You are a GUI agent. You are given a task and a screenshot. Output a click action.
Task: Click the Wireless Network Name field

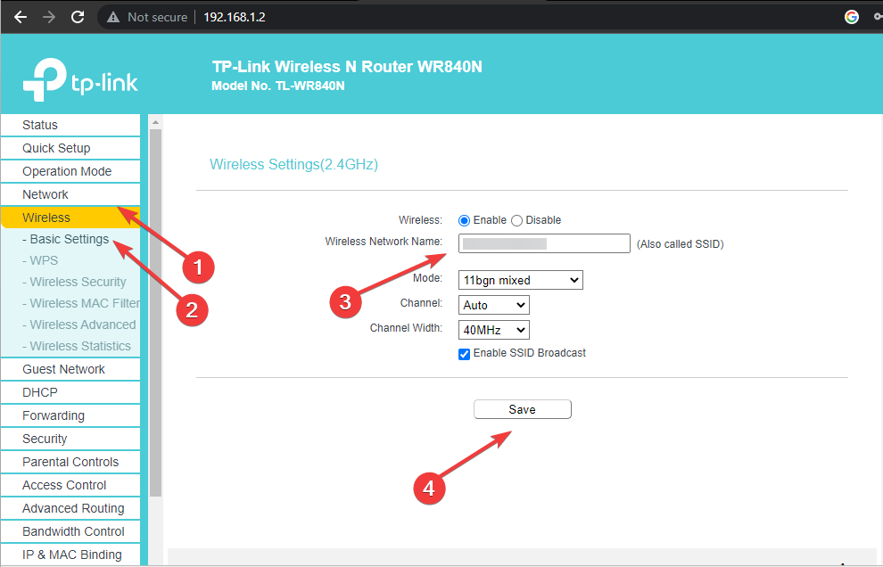pyautogui.click(x=544, y=243)
